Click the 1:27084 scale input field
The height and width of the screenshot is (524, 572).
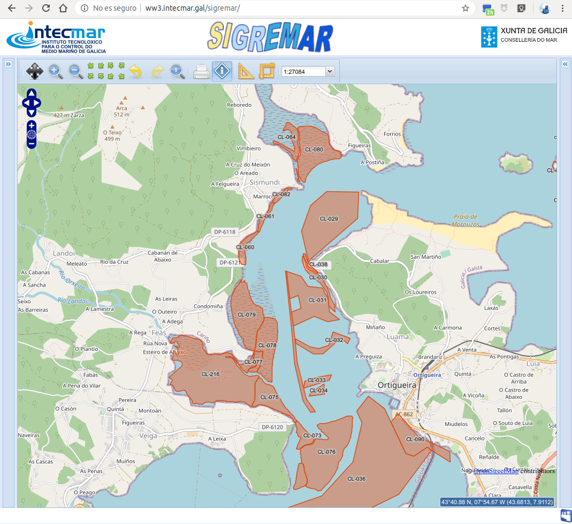pos(303,72)
